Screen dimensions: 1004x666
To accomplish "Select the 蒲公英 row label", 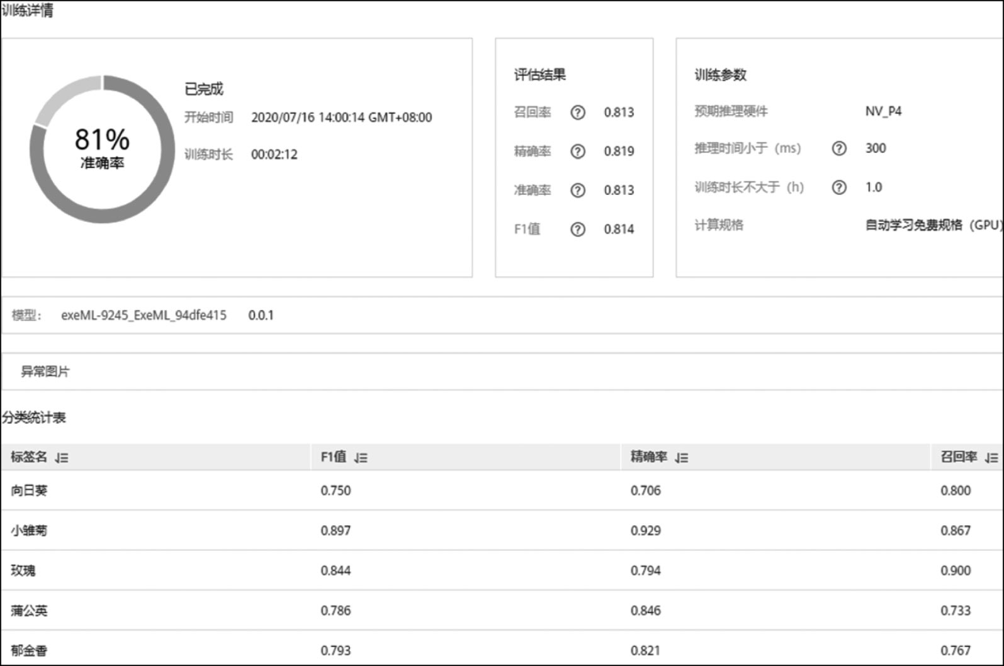I will click(x=29, y=611).
